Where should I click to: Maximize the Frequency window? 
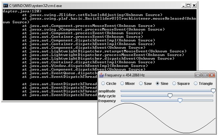[x=205, y=75]
